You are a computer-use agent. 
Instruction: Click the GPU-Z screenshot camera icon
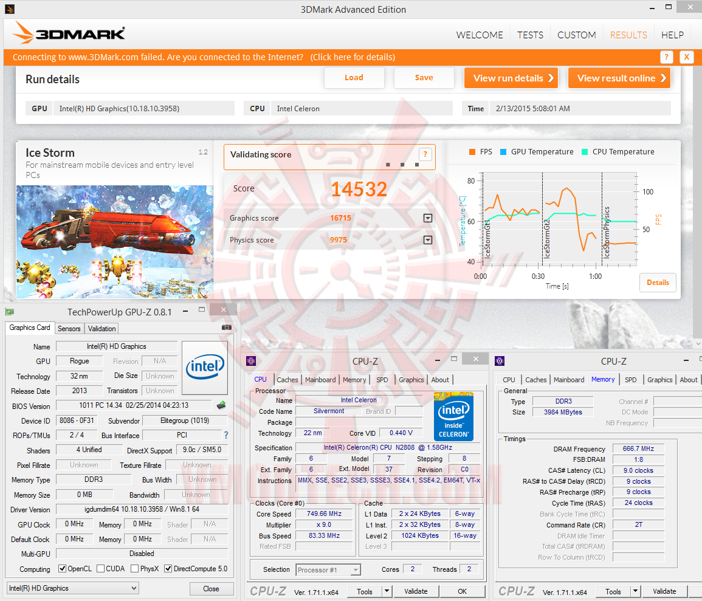(227, 328)
